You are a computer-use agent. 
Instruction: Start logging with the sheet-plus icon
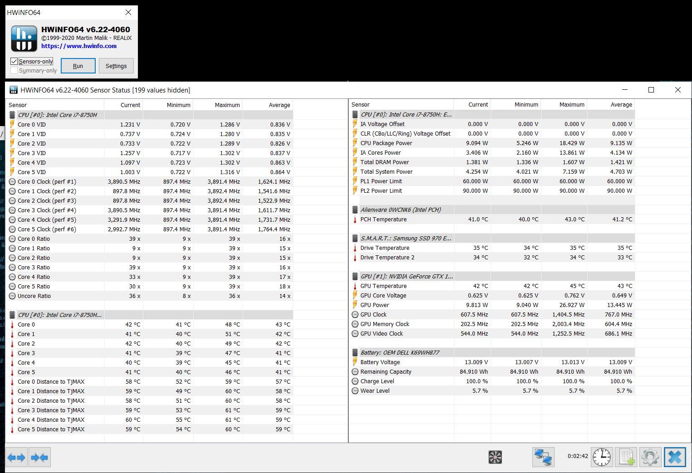(626, 457)
